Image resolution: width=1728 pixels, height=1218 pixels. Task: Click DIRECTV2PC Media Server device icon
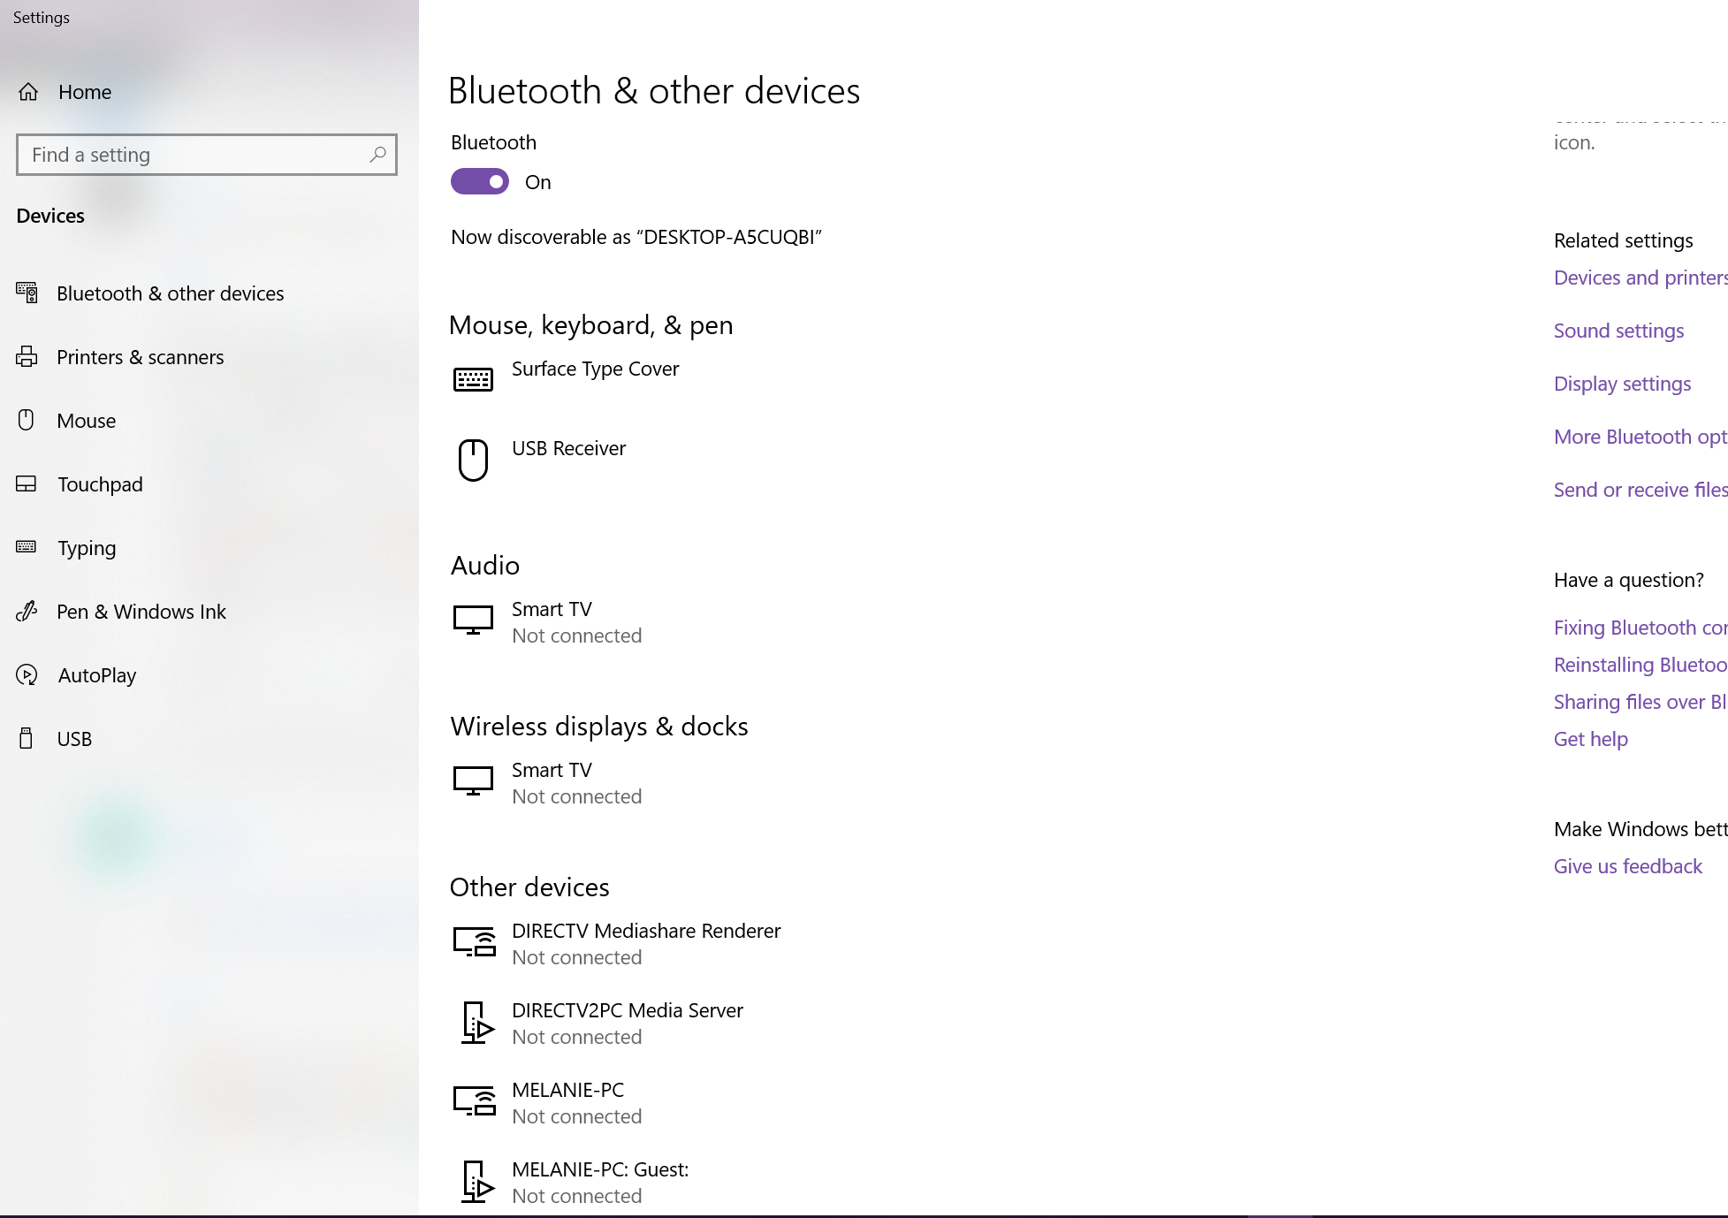476,1024
